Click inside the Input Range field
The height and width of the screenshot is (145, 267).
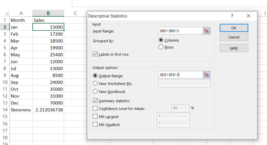[180, 31]
